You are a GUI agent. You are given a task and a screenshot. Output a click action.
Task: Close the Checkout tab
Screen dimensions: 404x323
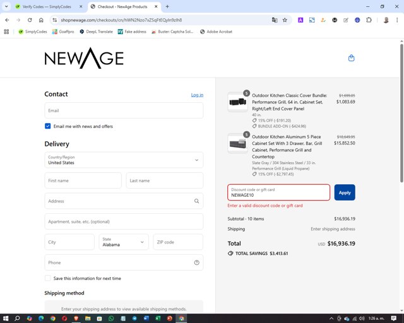(x=156, y=7)
